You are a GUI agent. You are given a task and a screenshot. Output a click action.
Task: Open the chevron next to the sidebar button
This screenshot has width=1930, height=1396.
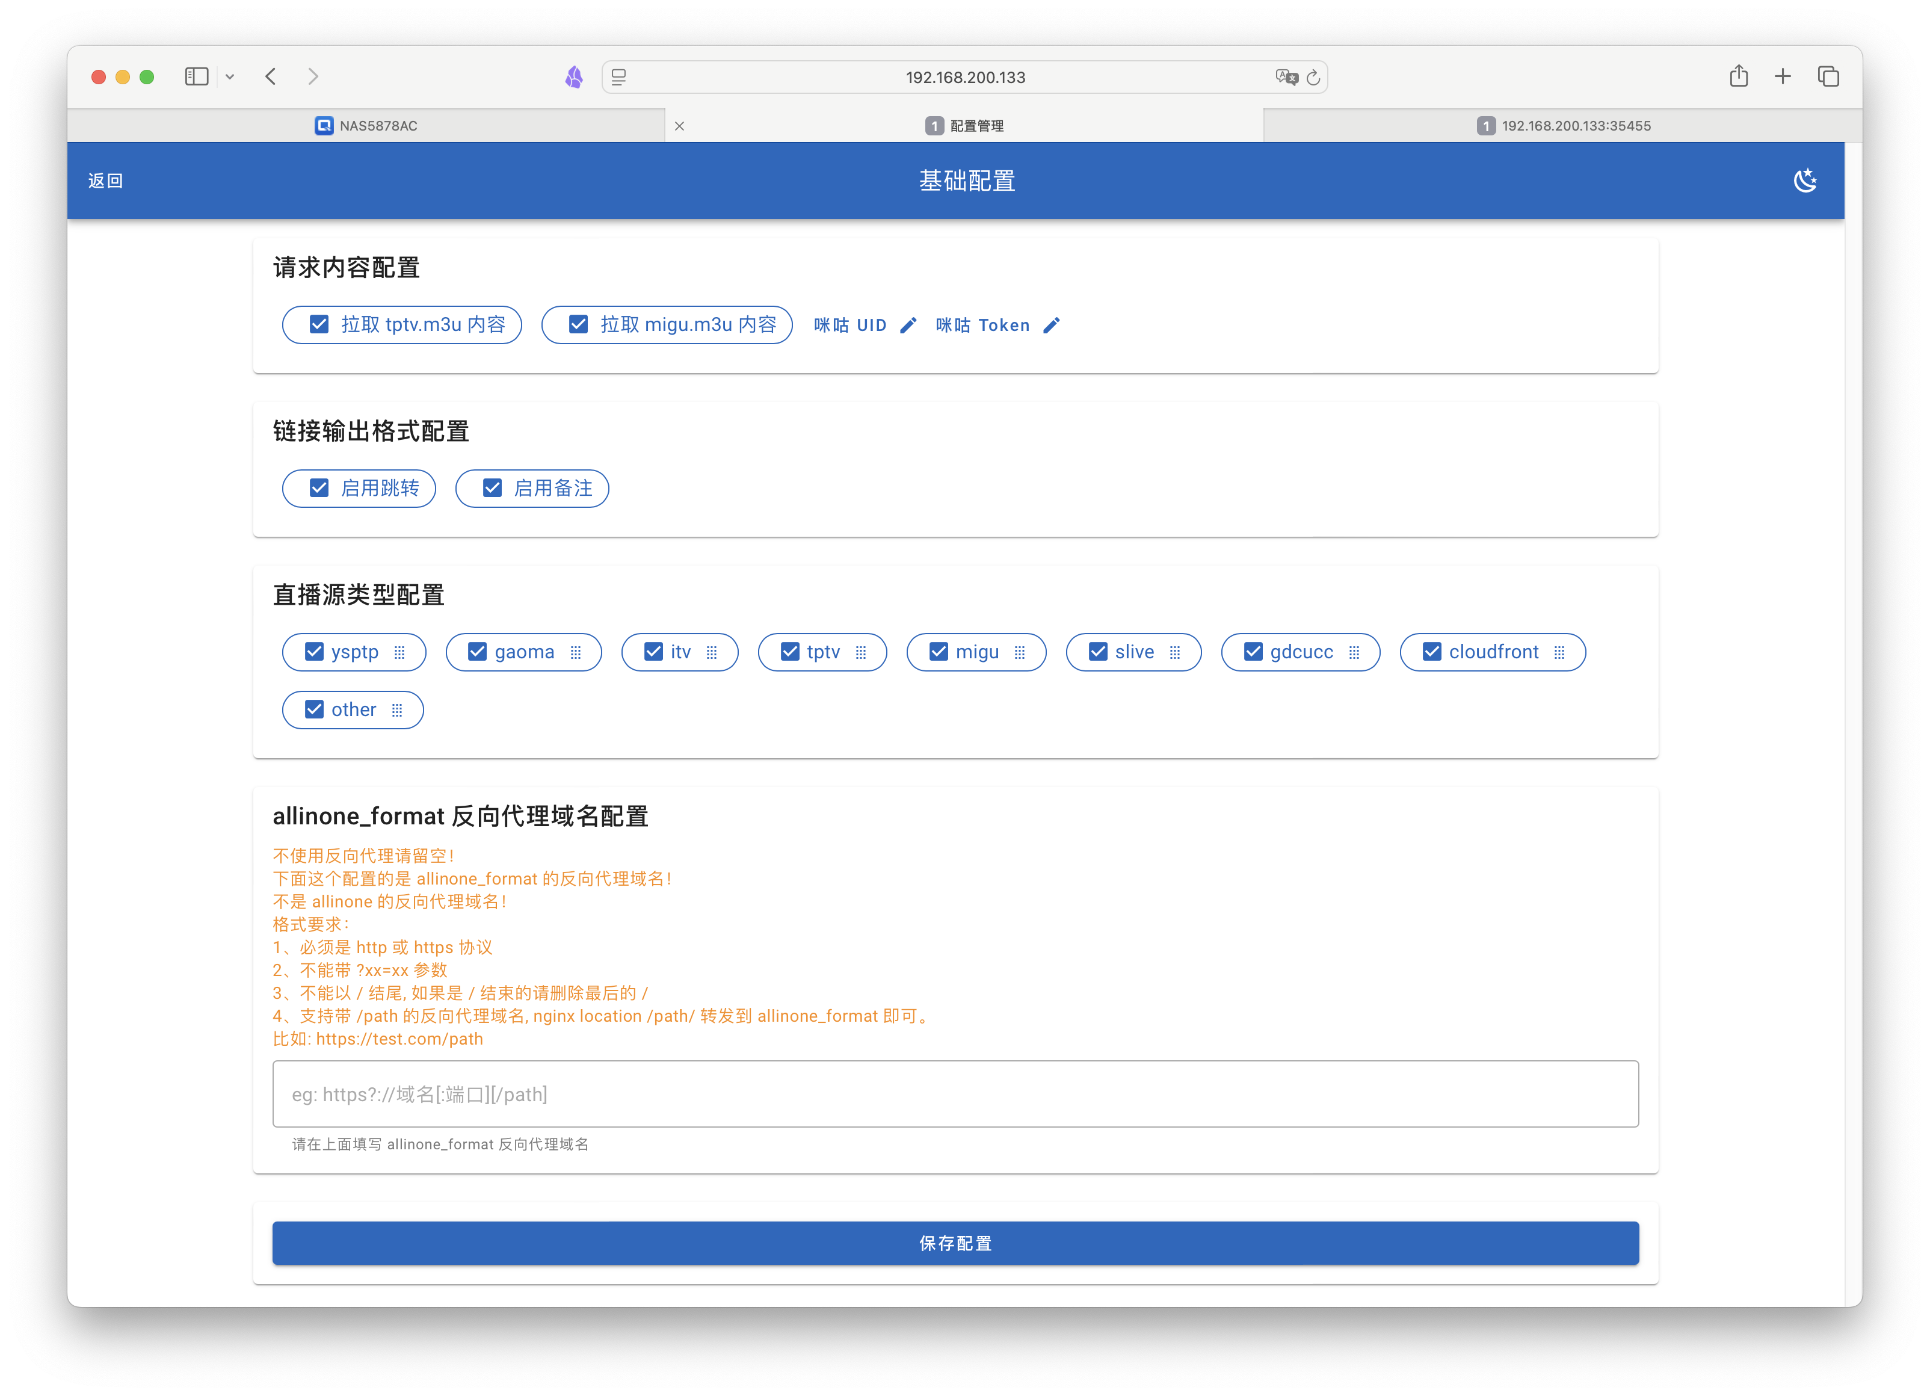[230, 76]
